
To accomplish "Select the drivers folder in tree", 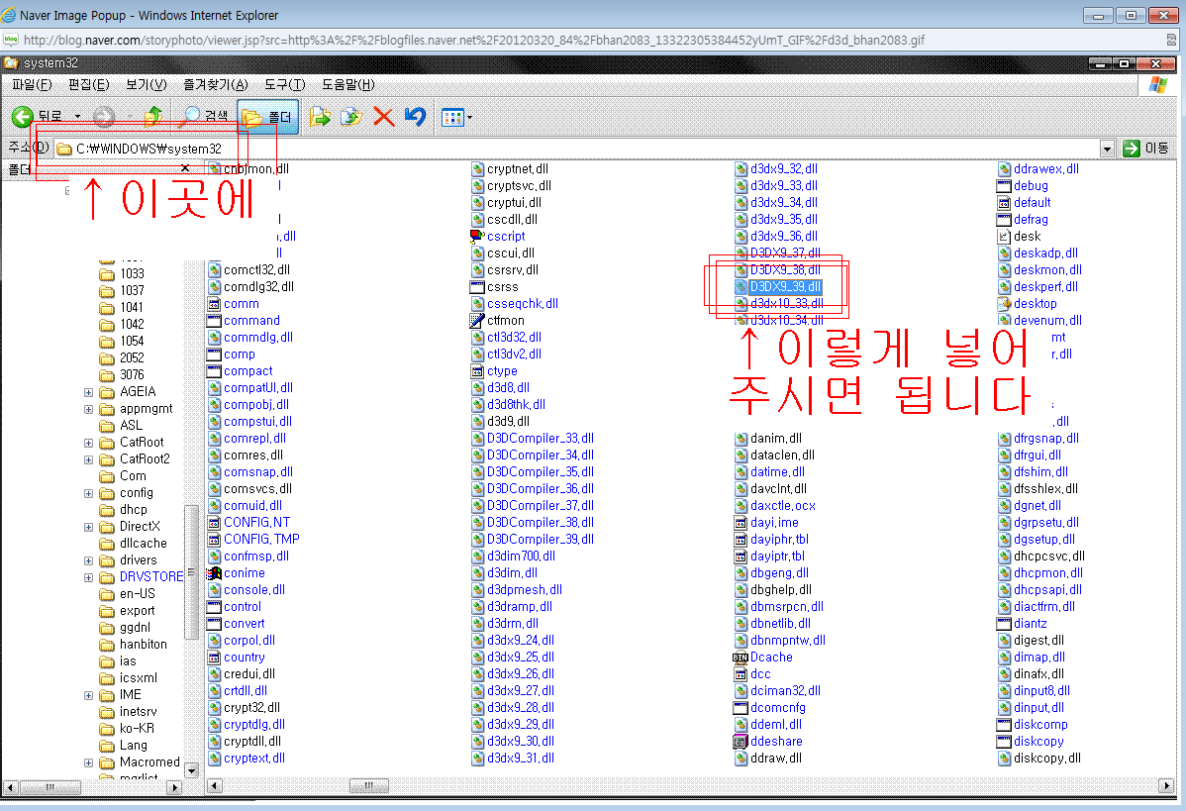I will tap(138, 560).
